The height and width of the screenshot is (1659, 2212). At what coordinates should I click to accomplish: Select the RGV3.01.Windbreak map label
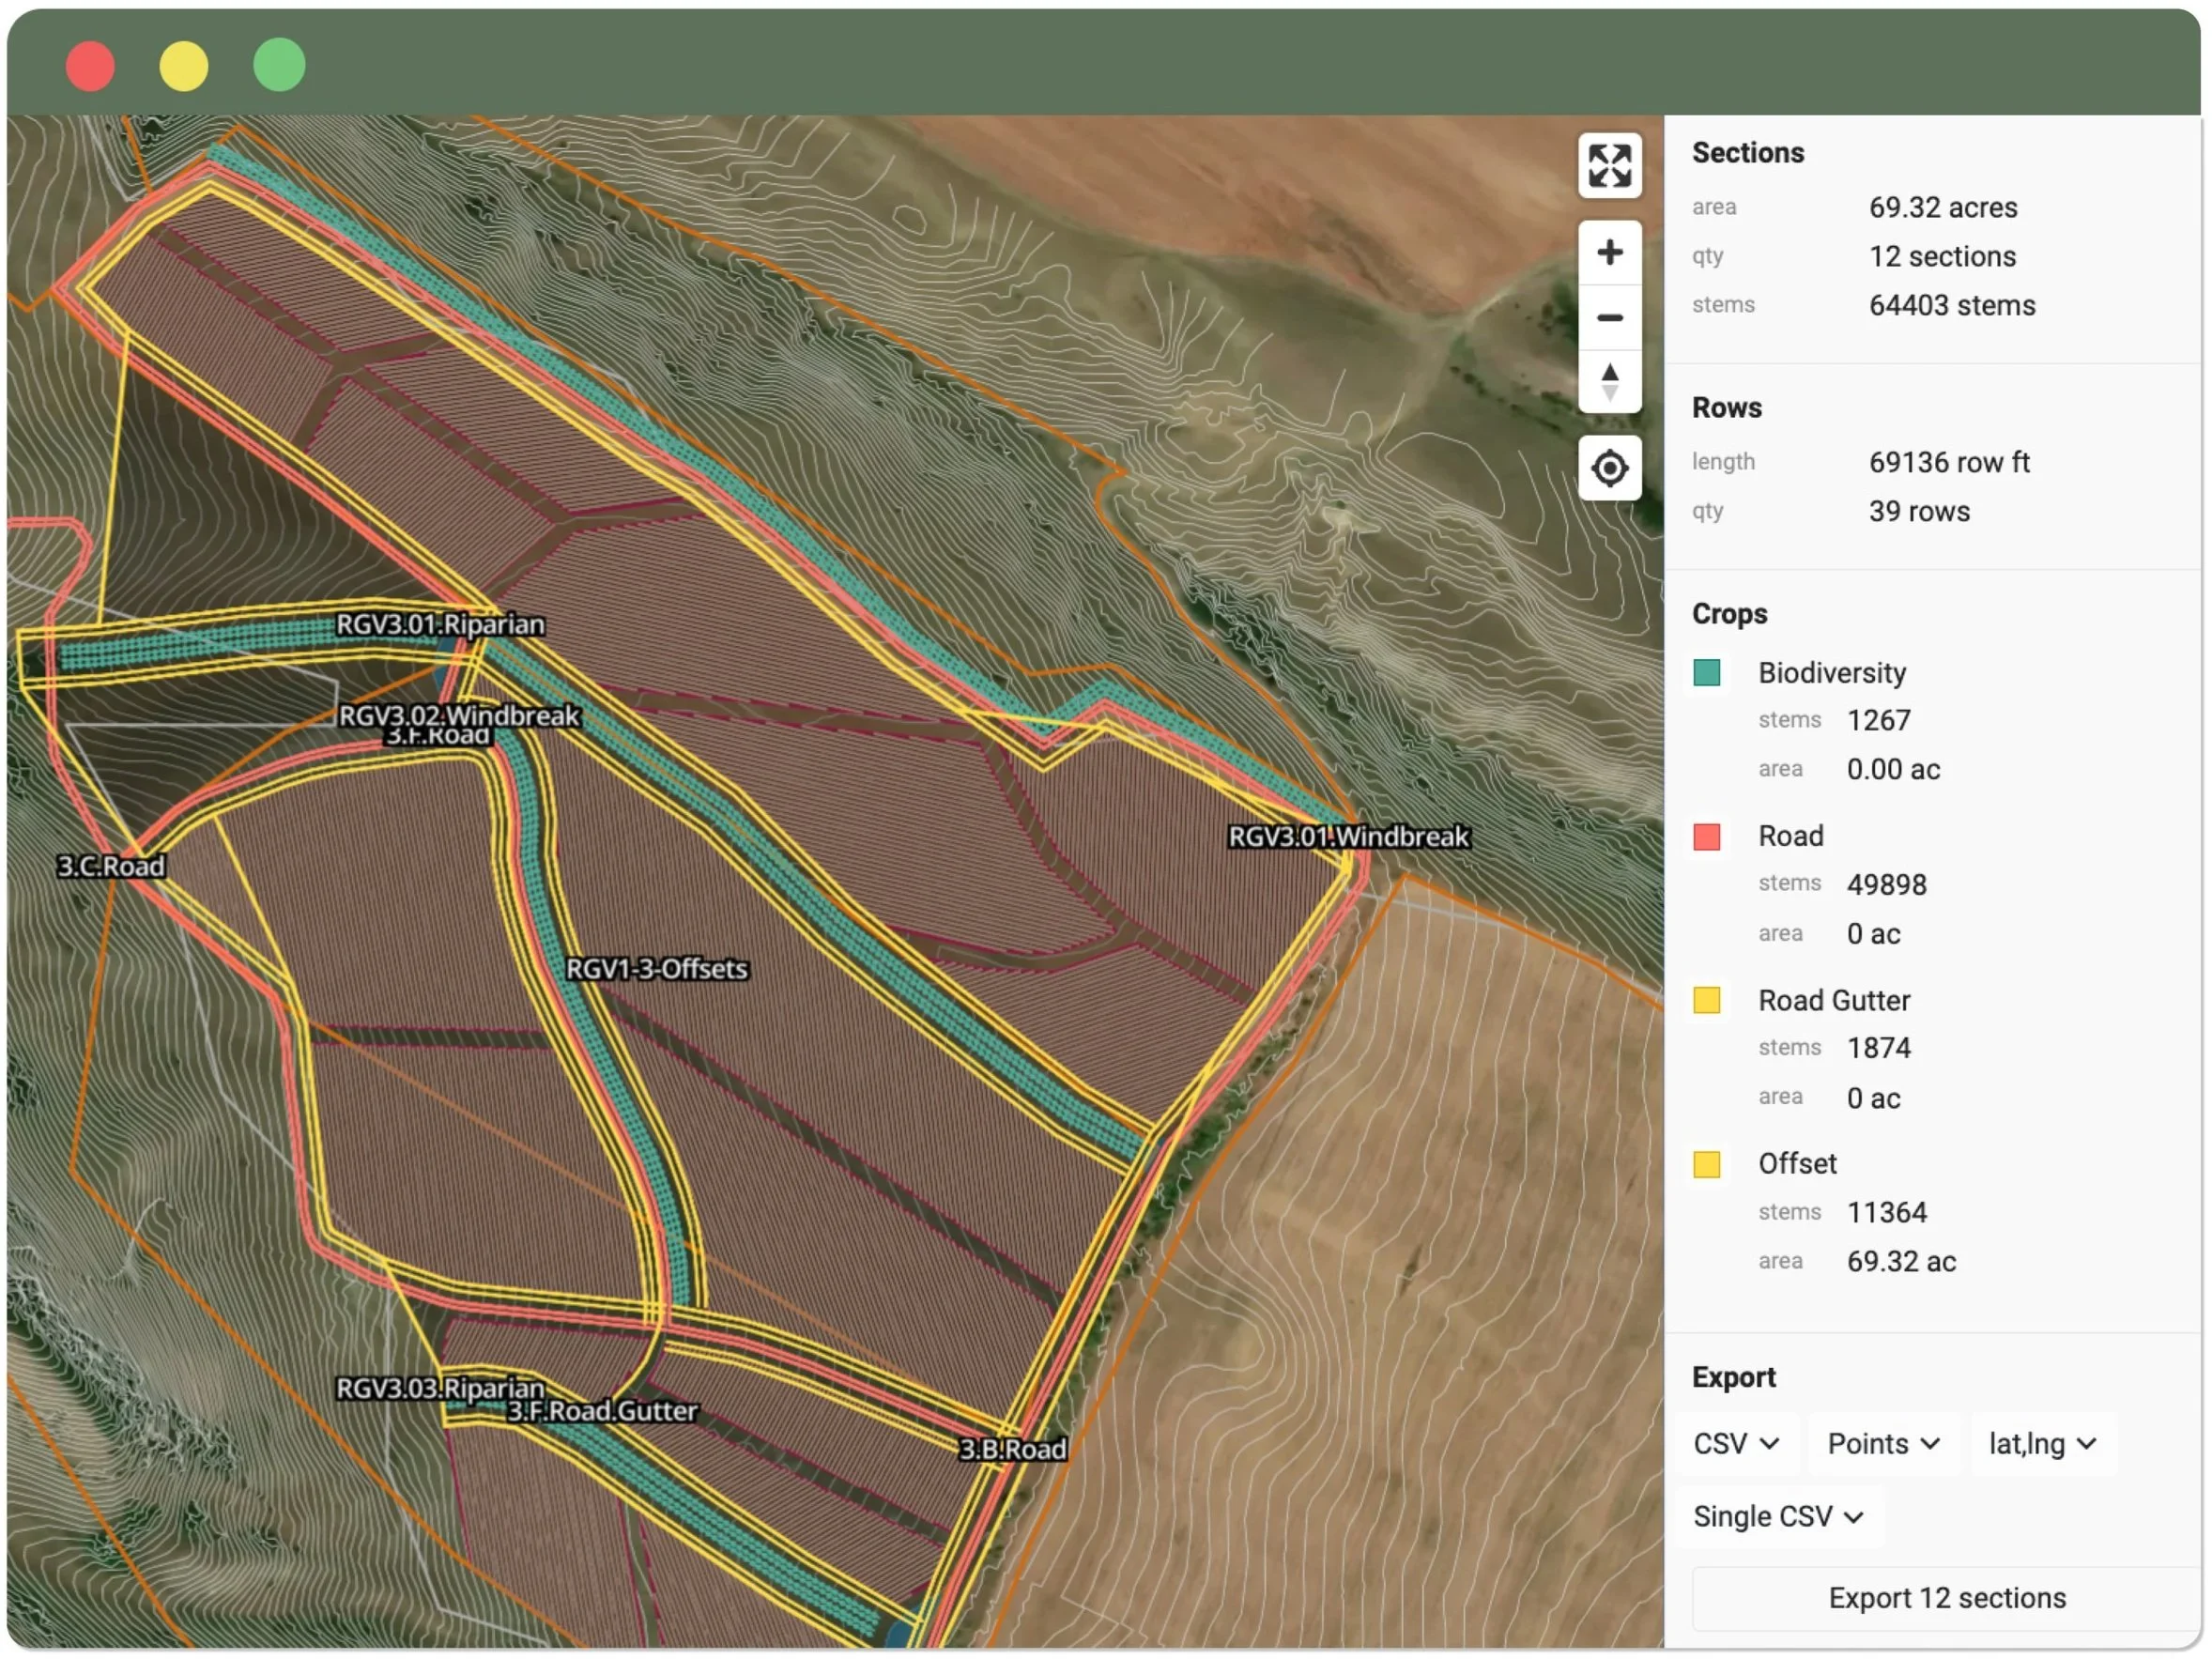[x=1348, y=836]
